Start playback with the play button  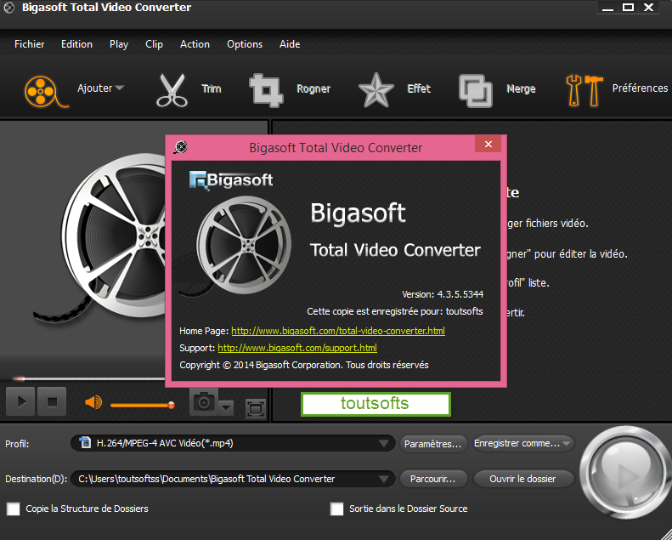click(x=20, y=401)
